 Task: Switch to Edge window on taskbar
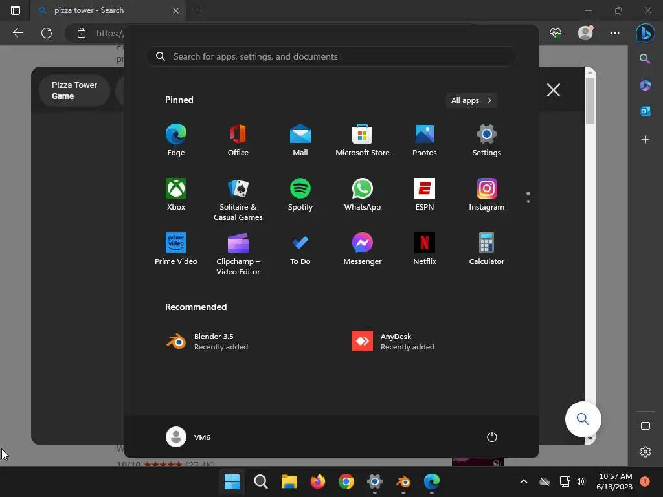pos(432,481)
